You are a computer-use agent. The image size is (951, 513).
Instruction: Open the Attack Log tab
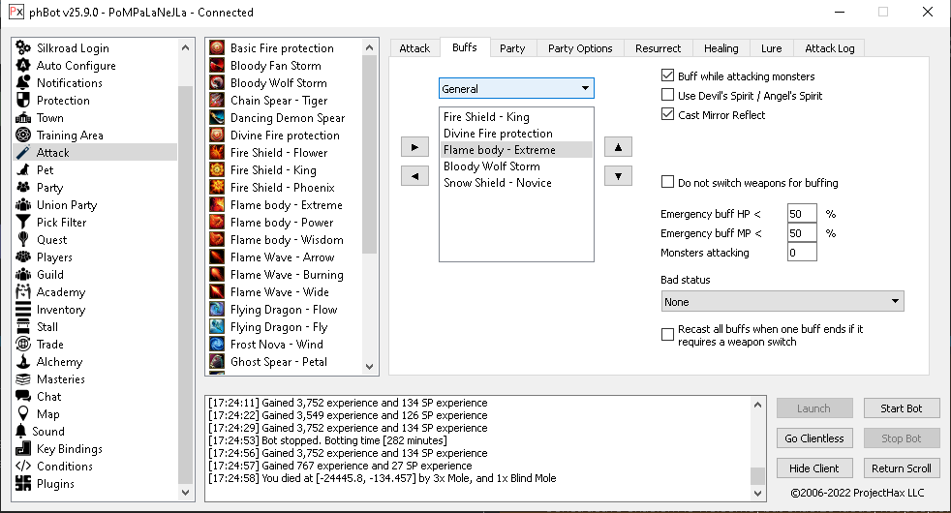point(828,48)
